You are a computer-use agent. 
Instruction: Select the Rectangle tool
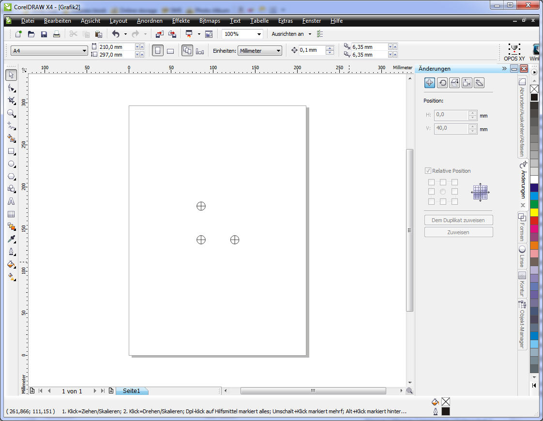pos(11,151)
